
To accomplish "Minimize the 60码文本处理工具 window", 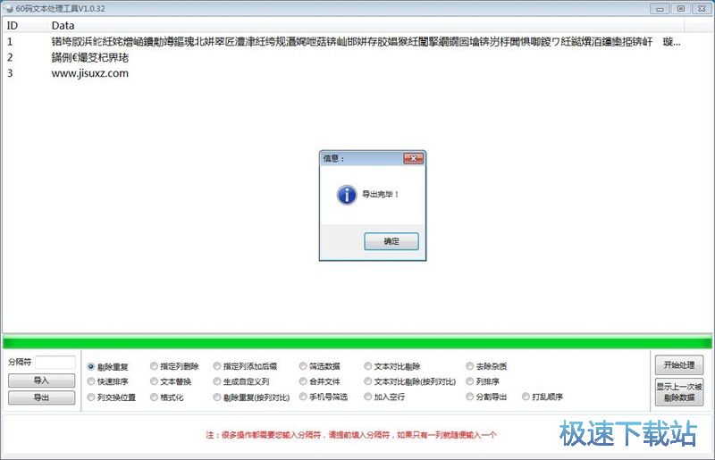I will pyautogui.click(x=660, y=9).
